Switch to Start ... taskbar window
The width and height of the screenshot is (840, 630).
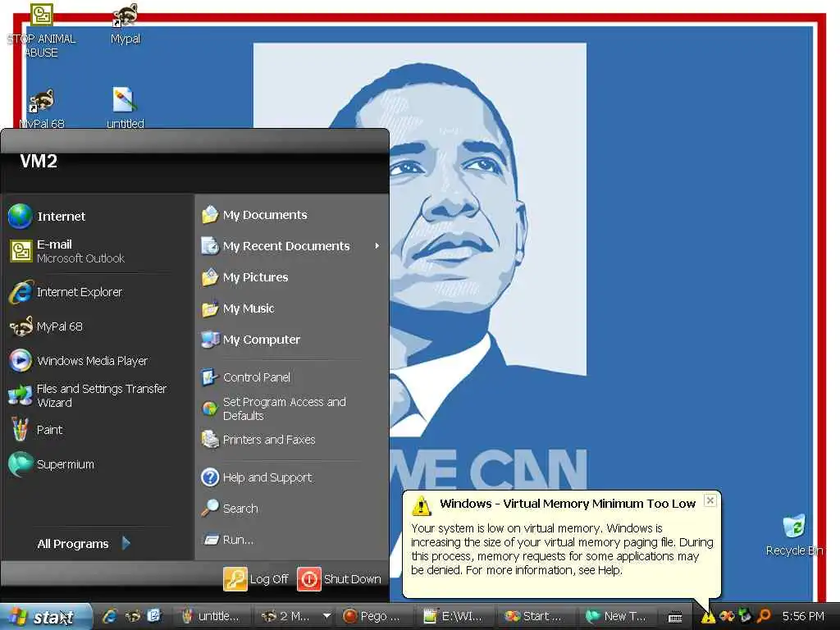(536, 617)
